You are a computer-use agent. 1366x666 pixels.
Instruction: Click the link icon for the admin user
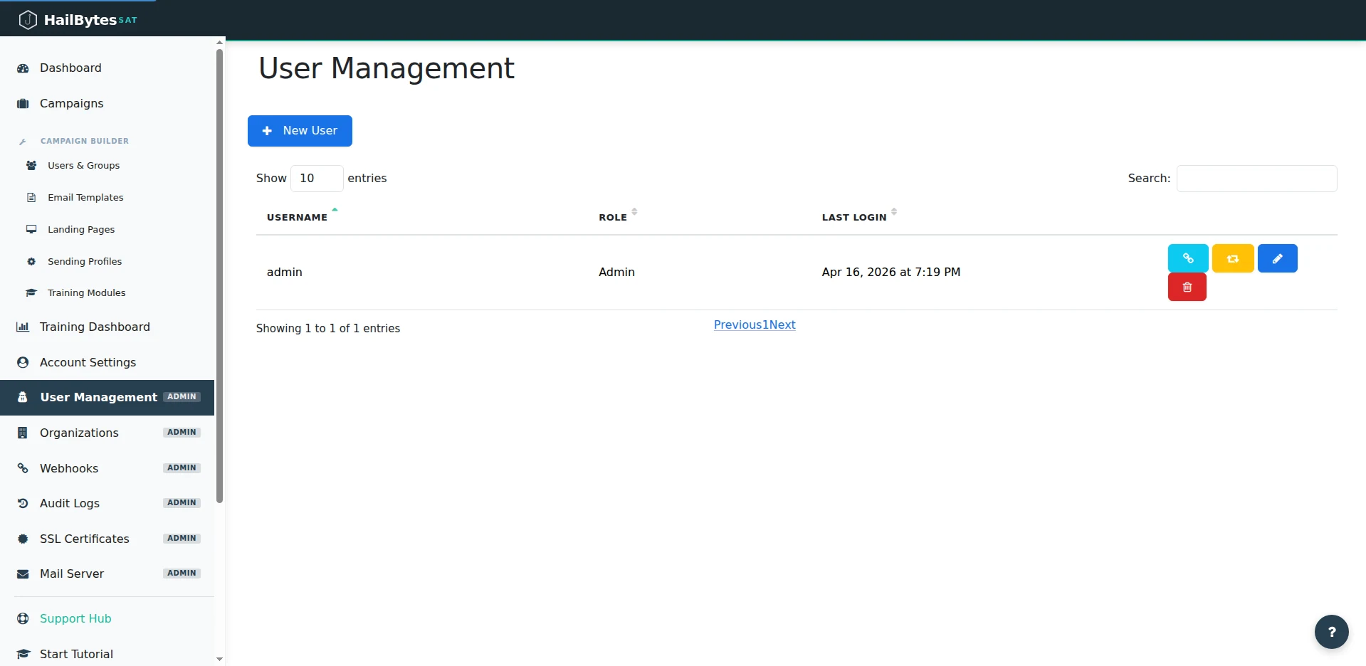(x=1187, y=258)
